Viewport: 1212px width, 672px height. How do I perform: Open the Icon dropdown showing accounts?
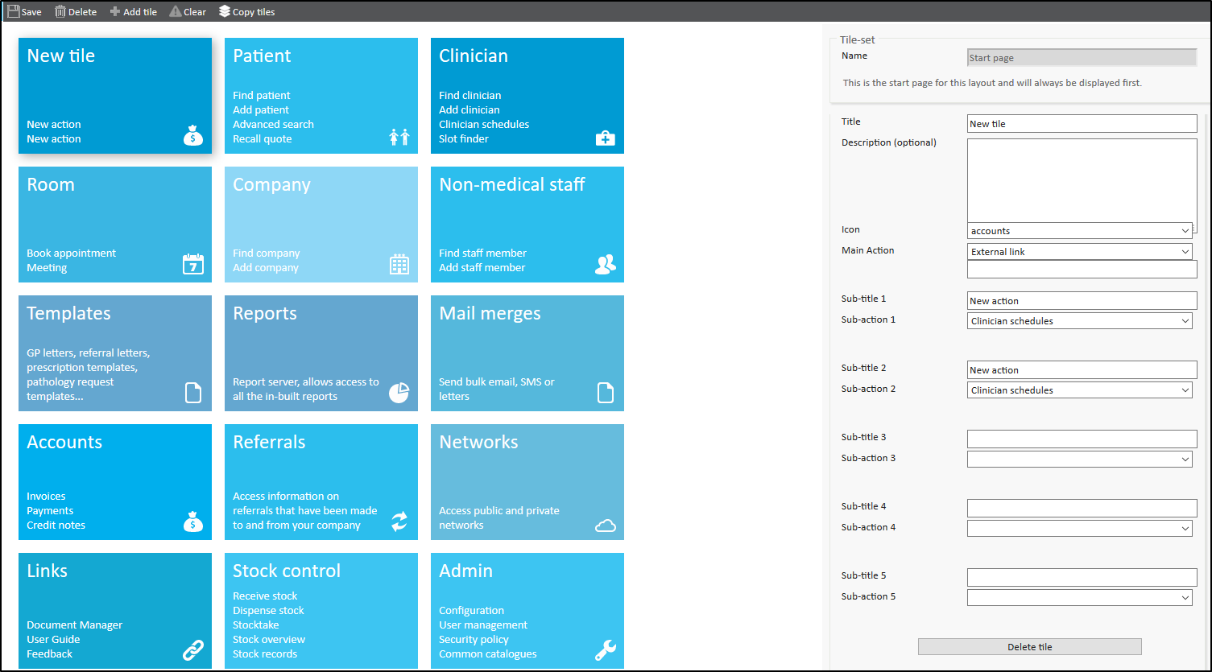[x=1079, y=231]
